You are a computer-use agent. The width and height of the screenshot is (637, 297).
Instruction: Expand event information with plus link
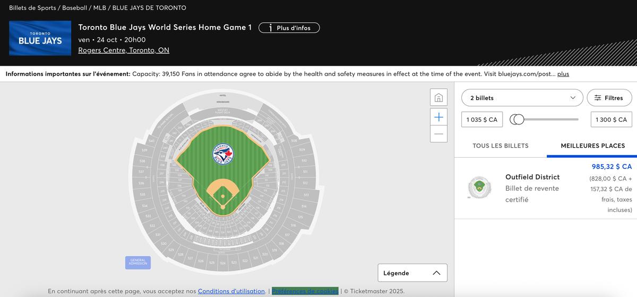[563, 74]
